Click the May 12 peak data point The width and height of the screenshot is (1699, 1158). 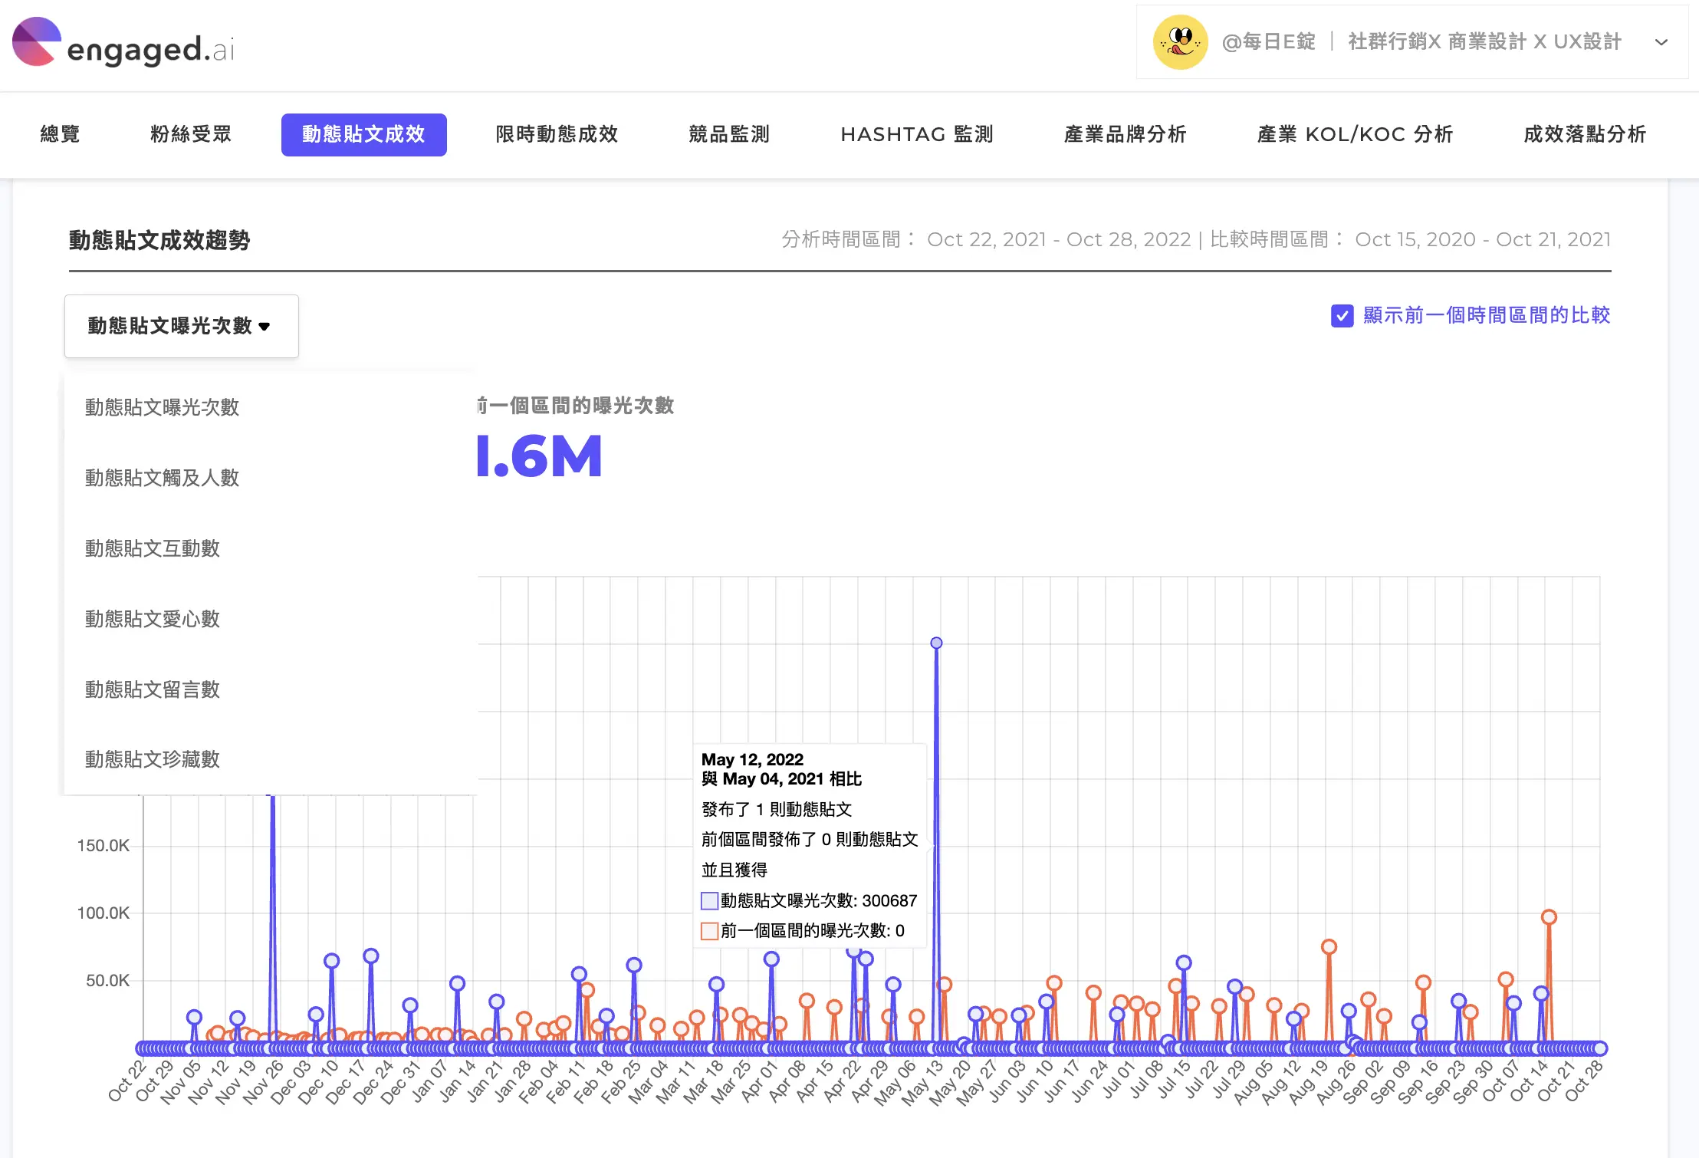point(936,643)
